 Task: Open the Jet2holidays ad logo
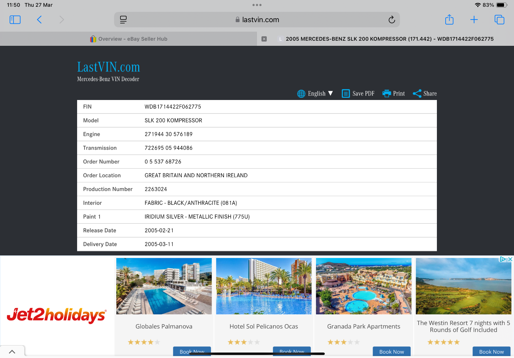tap(57, 315)
